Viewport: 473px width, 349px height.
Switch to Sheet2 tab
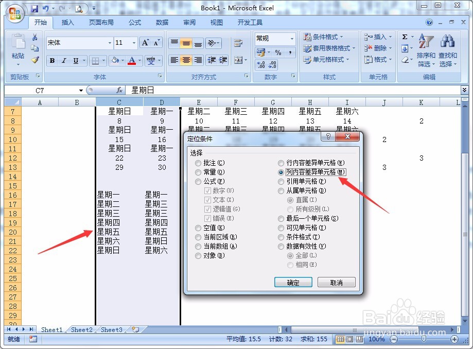coord(81,329)
